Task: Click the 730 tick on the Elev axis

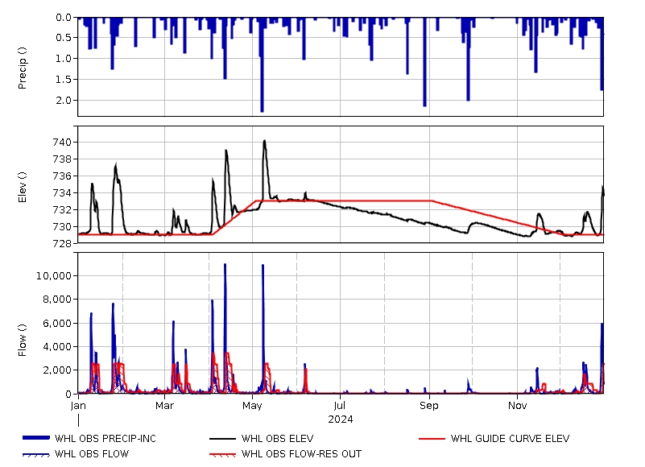Action: tap(62, 227)
